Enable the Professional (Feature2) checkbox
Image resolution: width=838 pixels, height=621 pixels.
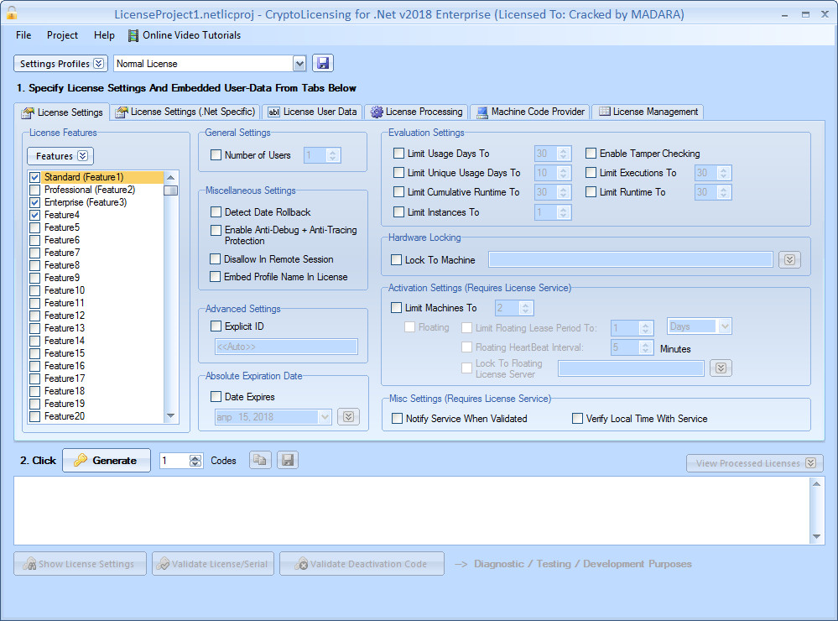[34, 190]
